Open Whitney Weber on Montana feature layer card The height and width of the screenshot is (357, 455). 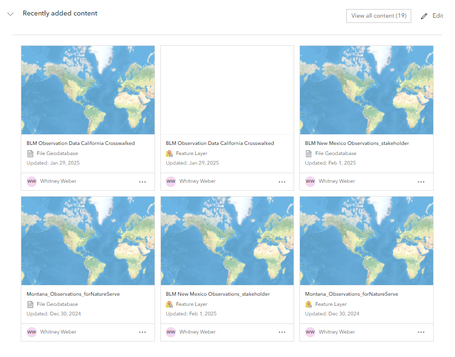click(x=337, y=332)
